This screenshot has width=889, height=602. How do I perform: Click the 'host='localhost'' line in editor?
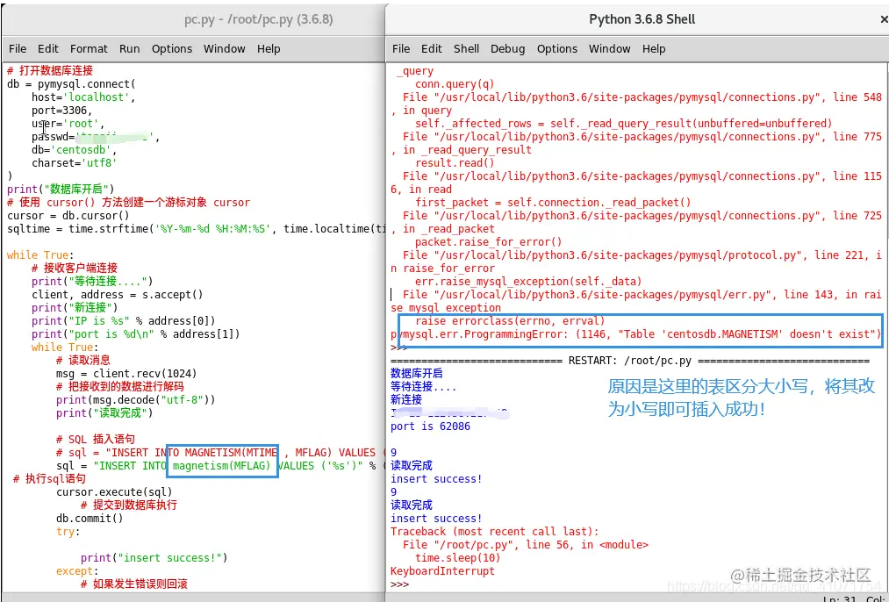[x=83, y=97]
